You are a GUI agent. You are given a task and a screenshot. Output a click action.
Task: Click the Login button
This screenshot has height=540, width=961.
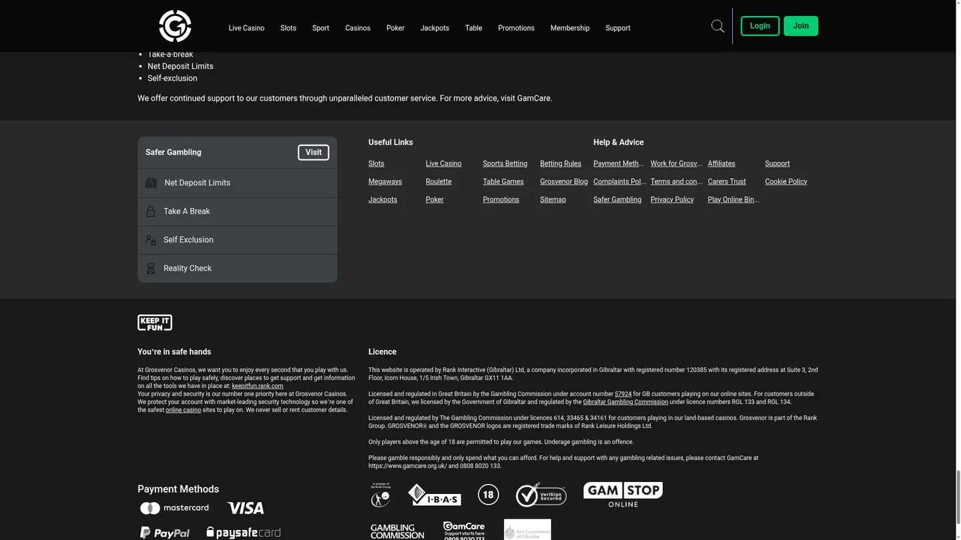click(760, 26)
